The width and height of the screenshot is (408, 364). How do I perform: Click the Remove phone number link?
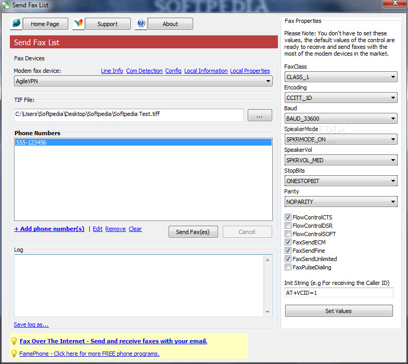116,229
